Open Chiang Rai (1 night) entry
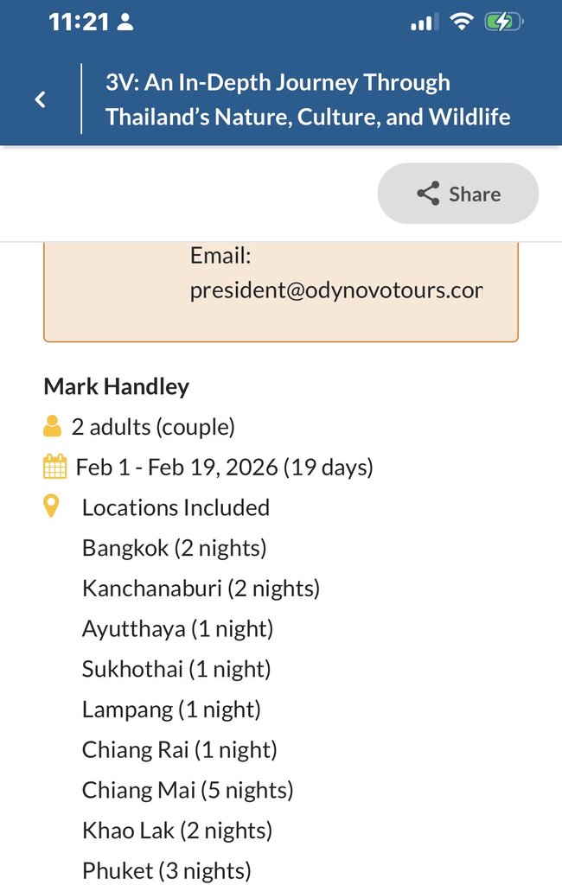The width and height of the screenshot is (562, 885). point(179,749)
